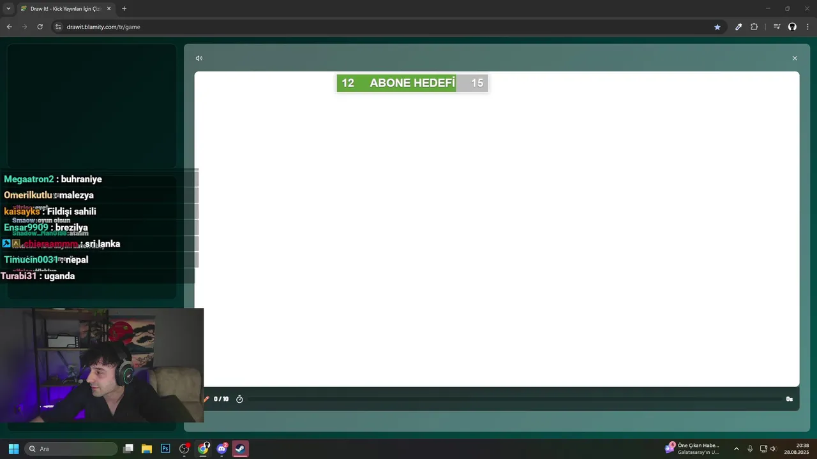Open the eyedropper extension icon
This screenshot has height=459, width=817.
pyautogui.click(x=738, y=27)
